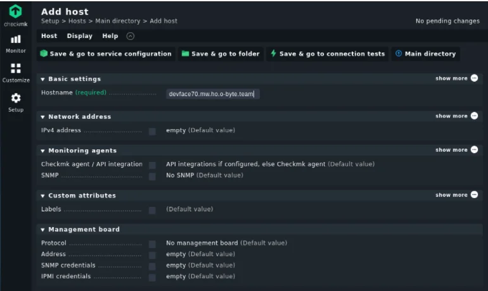
Task: Tick the SNMP checkbox under Monitoring agents
Action: (x=152, y=176)
